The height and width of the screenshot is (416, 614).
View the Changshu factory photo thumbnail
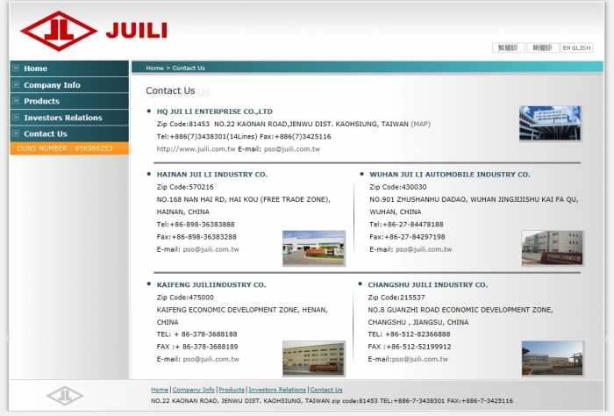tap(553, 358)
